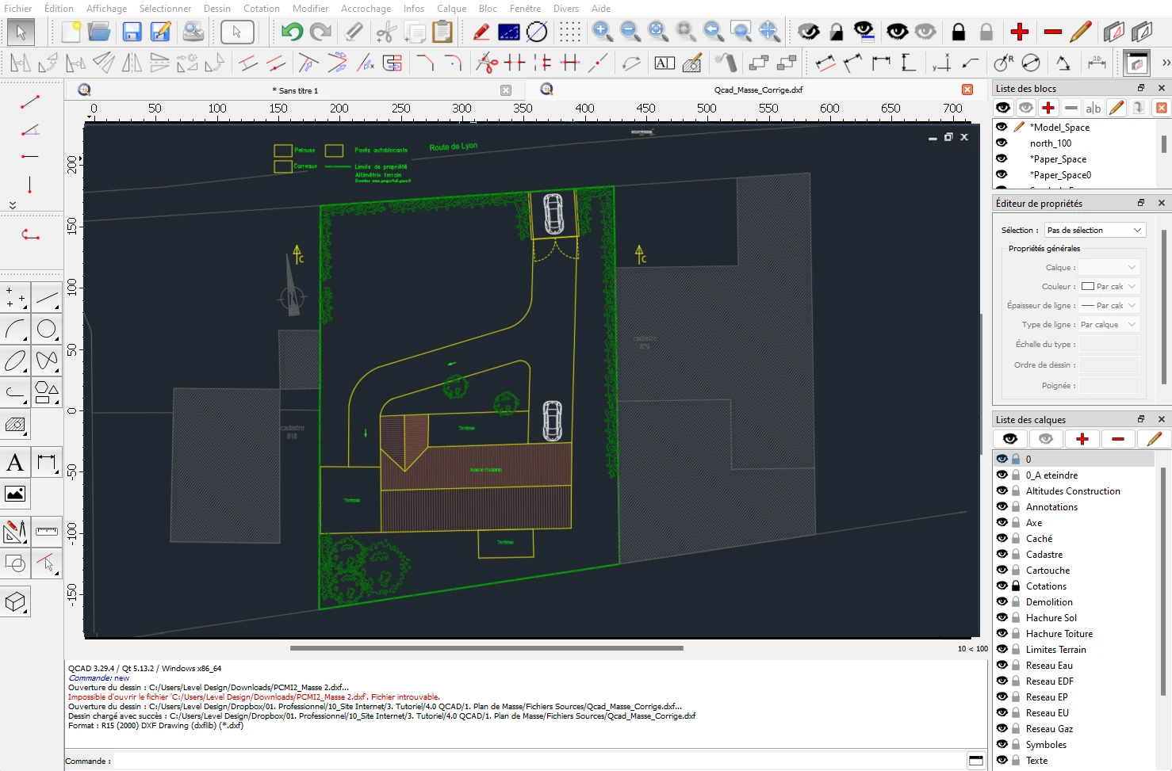Open the Calque menu
1172x771 pixels.
click(451, 8)
